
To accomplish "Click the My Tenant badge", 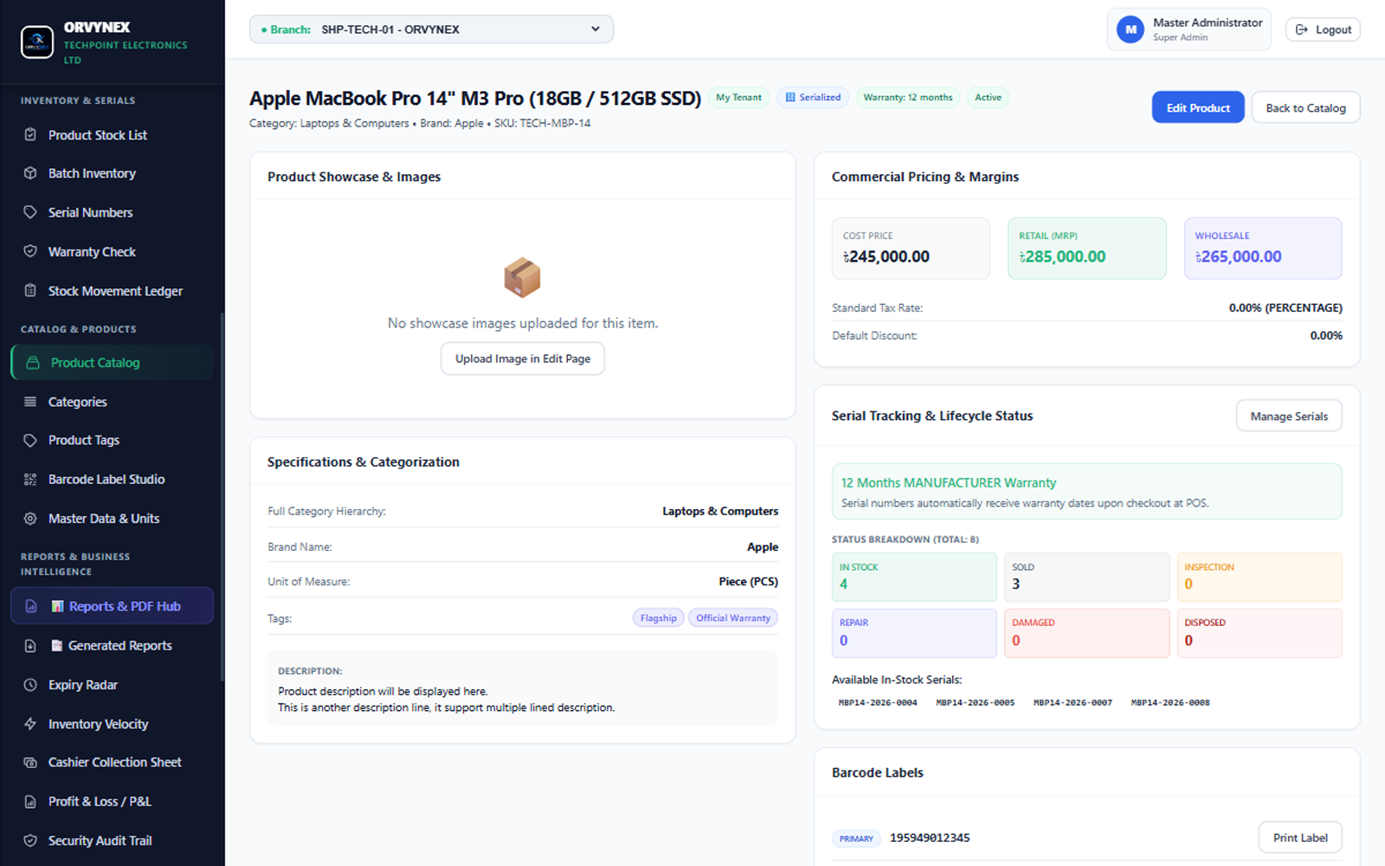I will point(738,97).
